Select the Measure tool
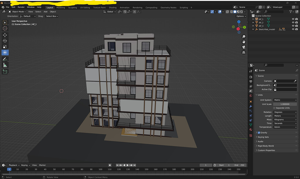 [x=5, y=65]
